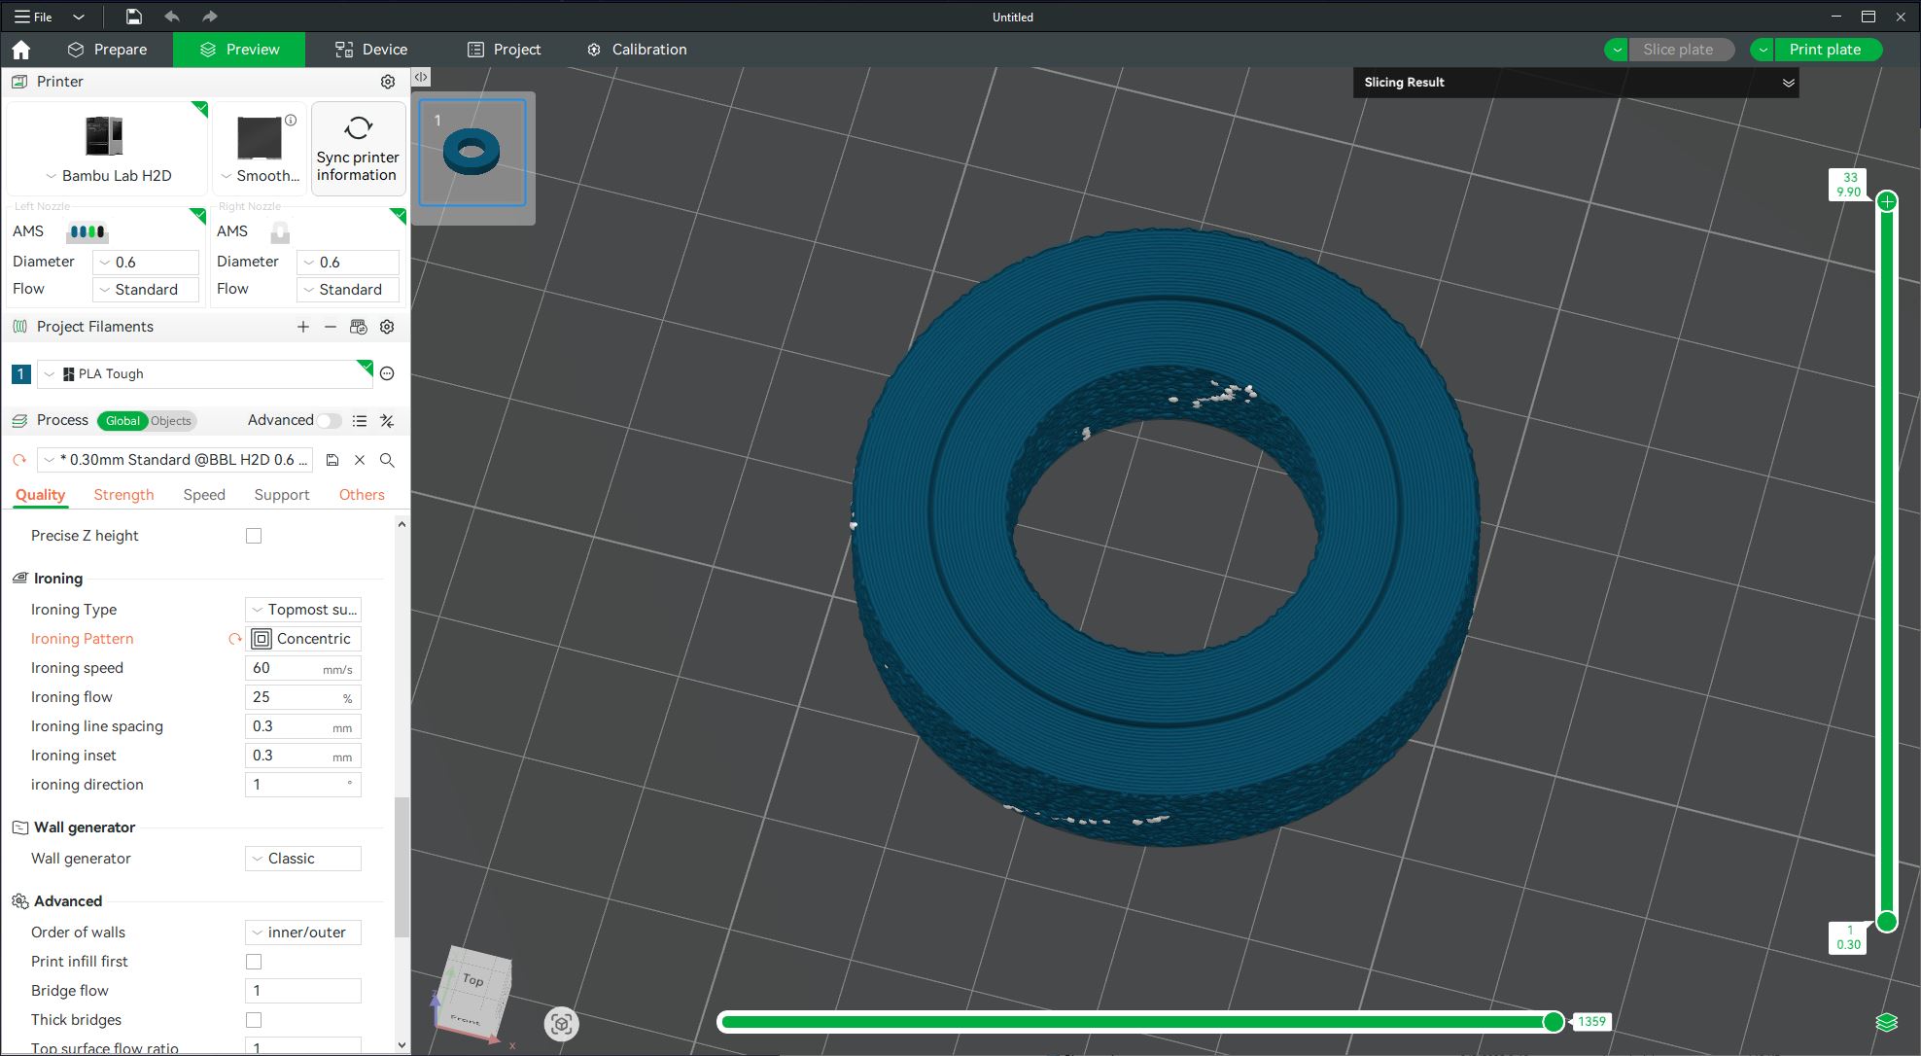Click the Ironing speed input field
This screenshot has height=1056, width=1921.
click(302, 668)
